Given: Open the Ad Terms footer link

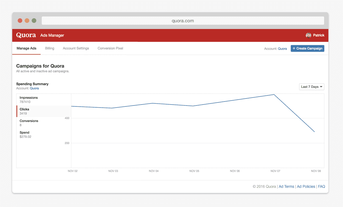Looking at the screenshot, I should [286, 187].
